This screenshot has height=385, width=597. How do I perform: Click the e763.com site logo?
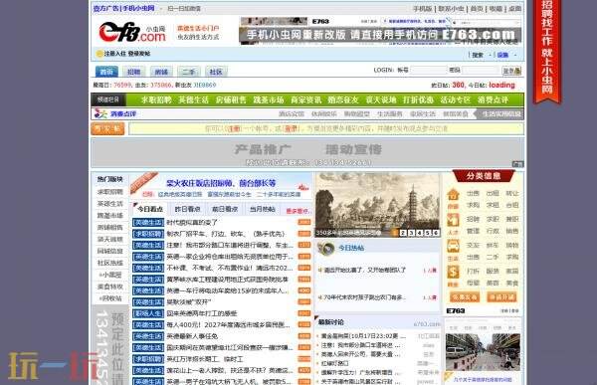pyautogui.click(x=132, y=32)
